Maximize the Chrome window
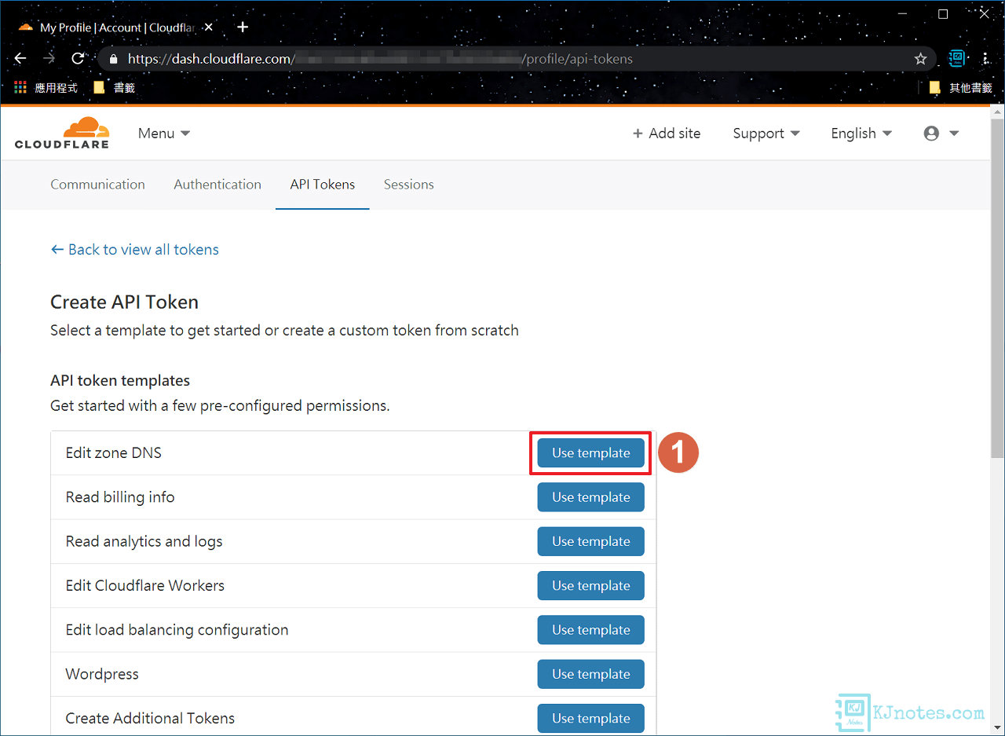The image size is (1005, 736). click(x=943, y=14)
